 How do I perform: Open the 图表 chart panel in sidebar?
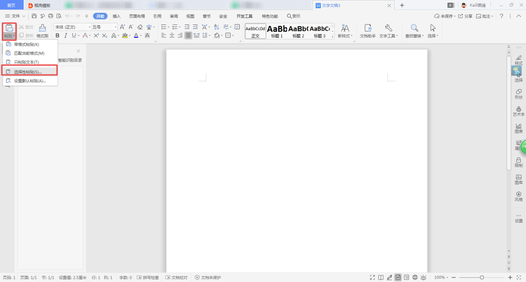tap(519, 128)
